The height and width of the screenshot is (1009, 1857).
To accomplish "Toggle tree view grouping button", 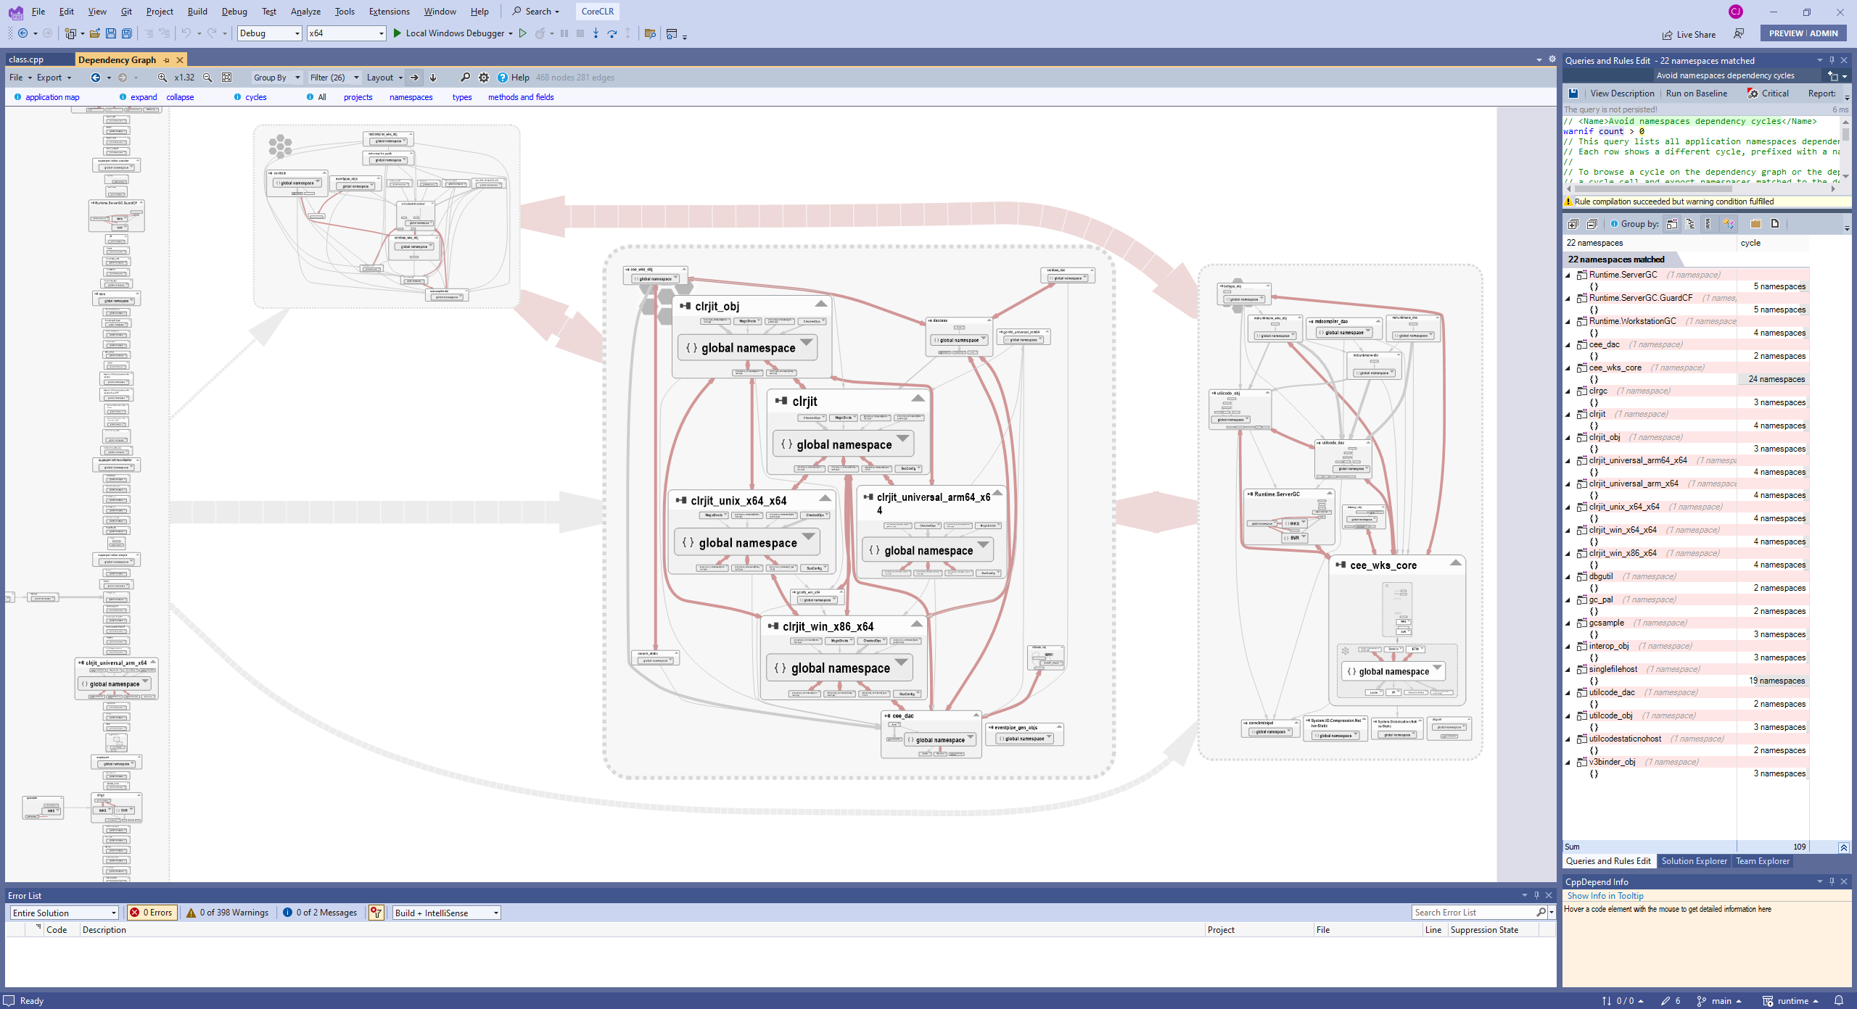I will 1690,224.
